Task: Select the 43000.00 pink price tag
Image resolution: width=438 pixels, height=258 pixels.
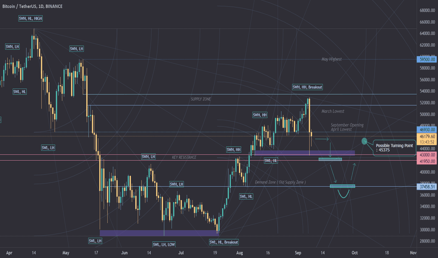Action: tap(427, 155)
